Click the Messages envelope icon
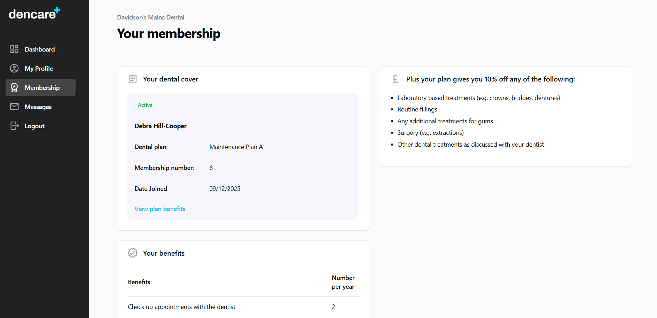 (x=14, y=107)
